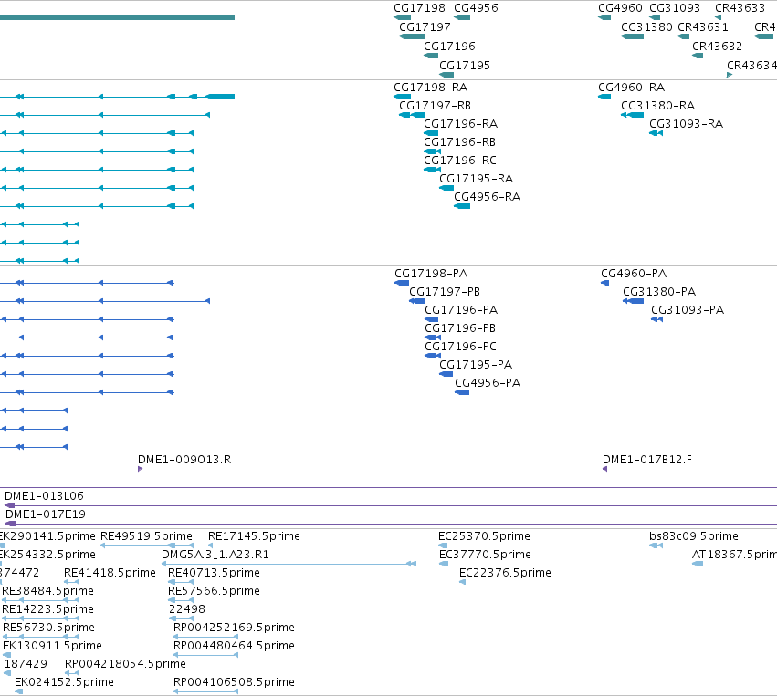Select the CG31093 gene label
The height and width of the screenshot is (696, 777).
(675, 8)
